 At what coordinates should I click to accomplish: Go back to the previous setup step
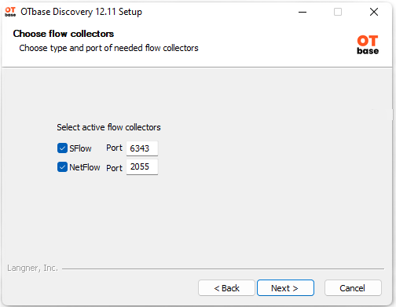click(226, 288)
